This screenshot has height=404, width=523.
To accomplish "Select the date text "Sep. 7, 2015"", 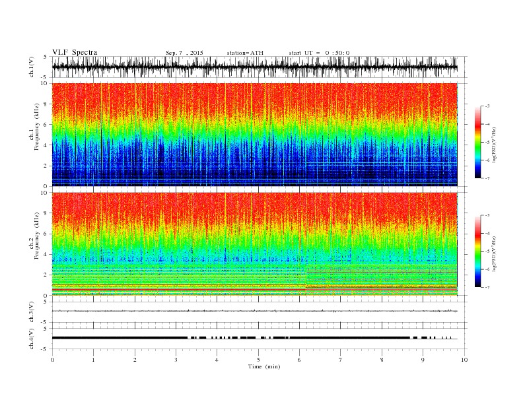I will [x=184, y=53].
